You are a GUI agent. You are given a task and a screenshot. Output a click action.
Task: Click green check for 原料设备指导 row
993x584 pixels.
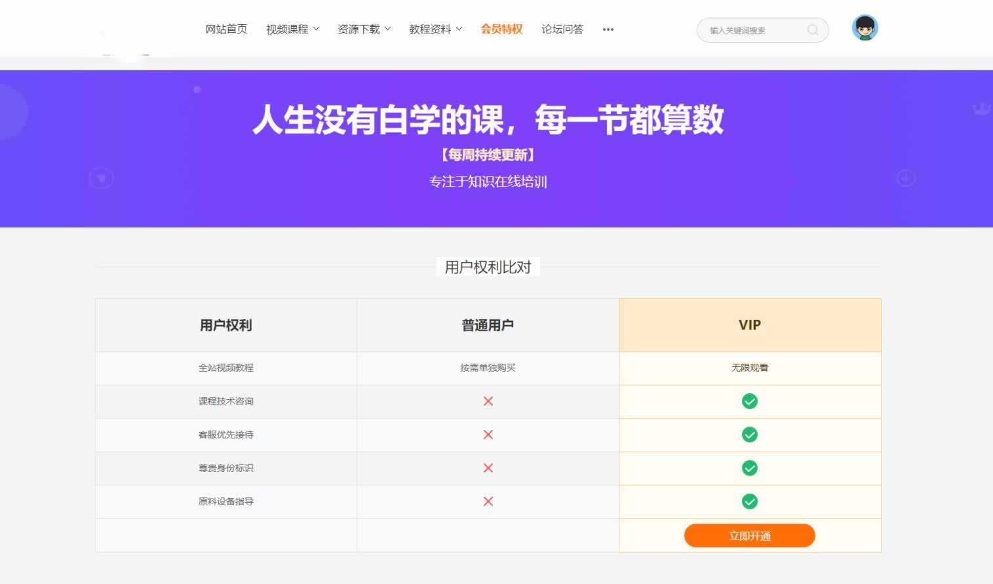pos(749,501)
